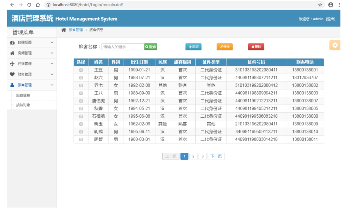
Task: Click the breadcrumb home icon
Action: (64, 30)
